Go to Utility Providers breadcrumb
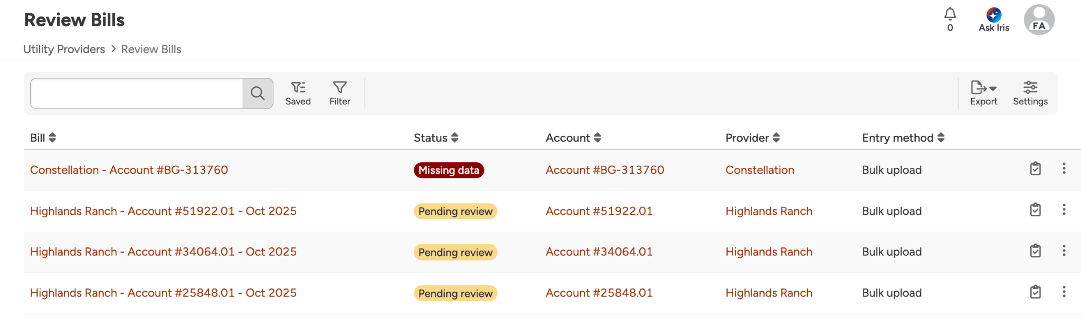 pos(64,49)
